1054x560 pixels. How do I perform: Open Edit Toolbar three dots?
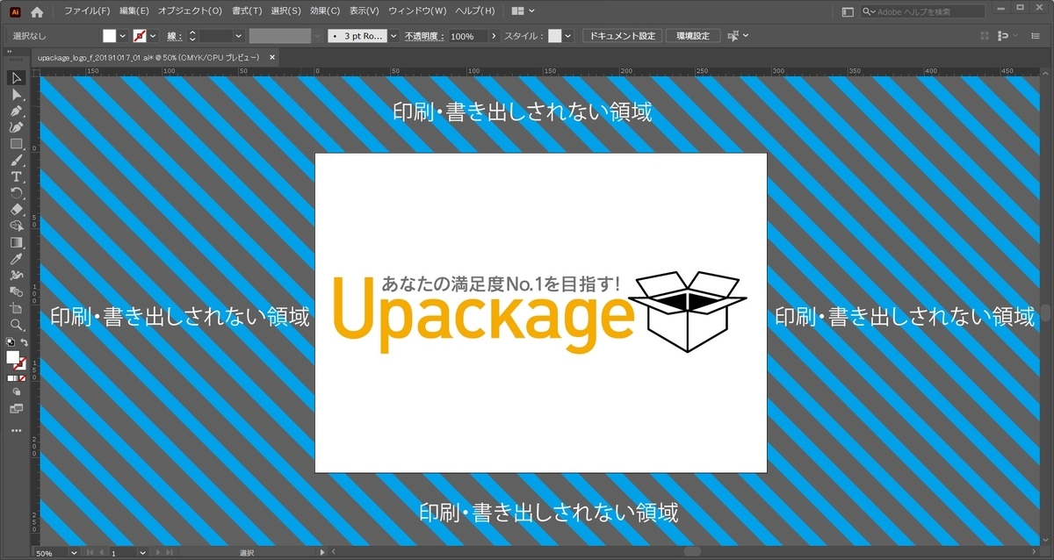tap(16, 431)
